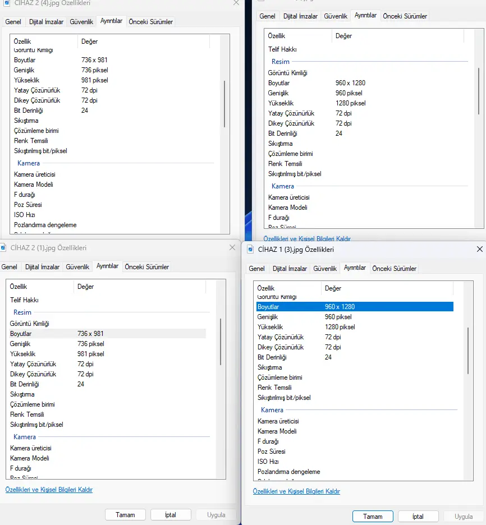Image resolution: width=486 pixels, height=525 pixels.
Task: Click the details list scrollbar in CİHAZ 2 (4).jpg window
Action: pos(224,104)
